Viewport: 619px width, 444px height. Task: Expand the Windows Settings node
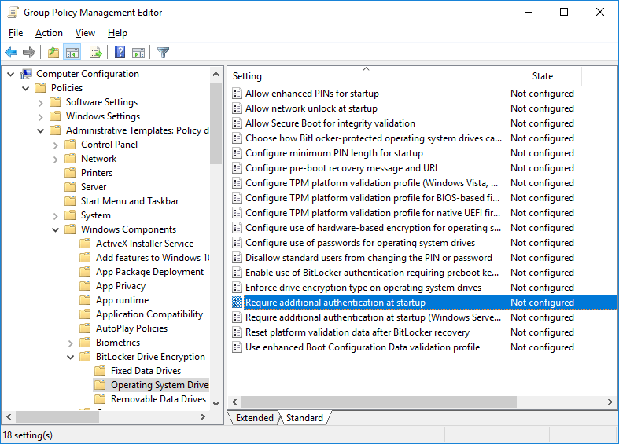coord(41,117)
